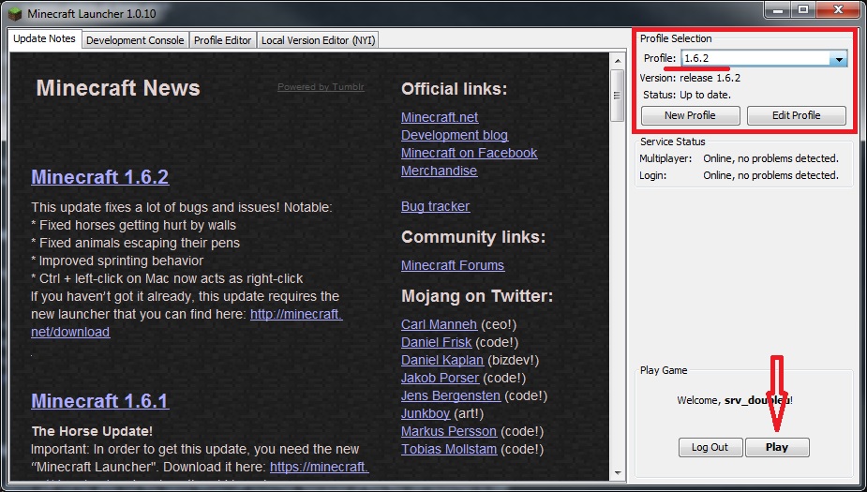Visit the Minecraft.net official link

(440, 117)
